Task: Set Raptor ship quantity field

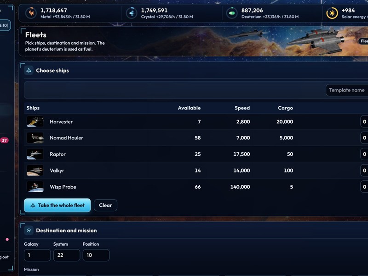Action: tap(364, 154)
